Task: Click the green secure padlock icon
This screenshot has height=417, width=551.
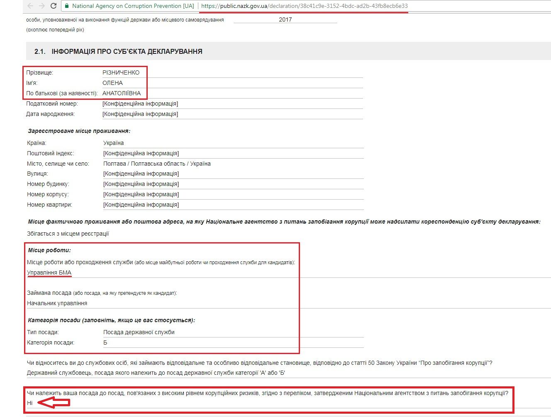Action: (66, 6)
